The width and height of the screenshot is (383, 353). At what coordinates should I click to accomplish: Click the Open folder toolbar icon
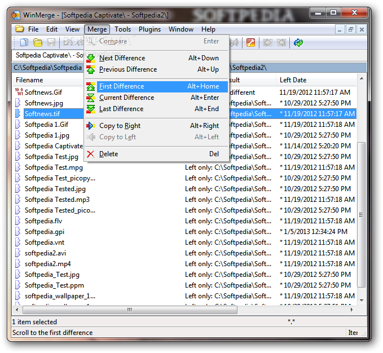click(38, 42)
